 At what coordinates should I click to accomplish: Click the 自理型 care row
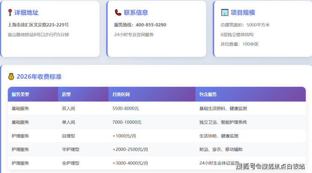pos(68,136)
